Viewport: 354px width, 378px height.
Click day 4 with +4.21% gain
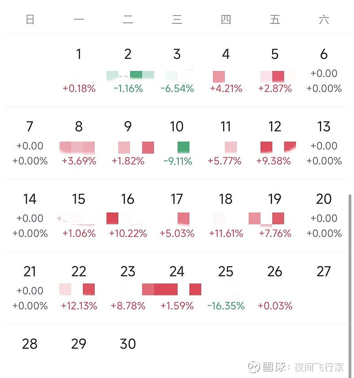pos(226,71)
